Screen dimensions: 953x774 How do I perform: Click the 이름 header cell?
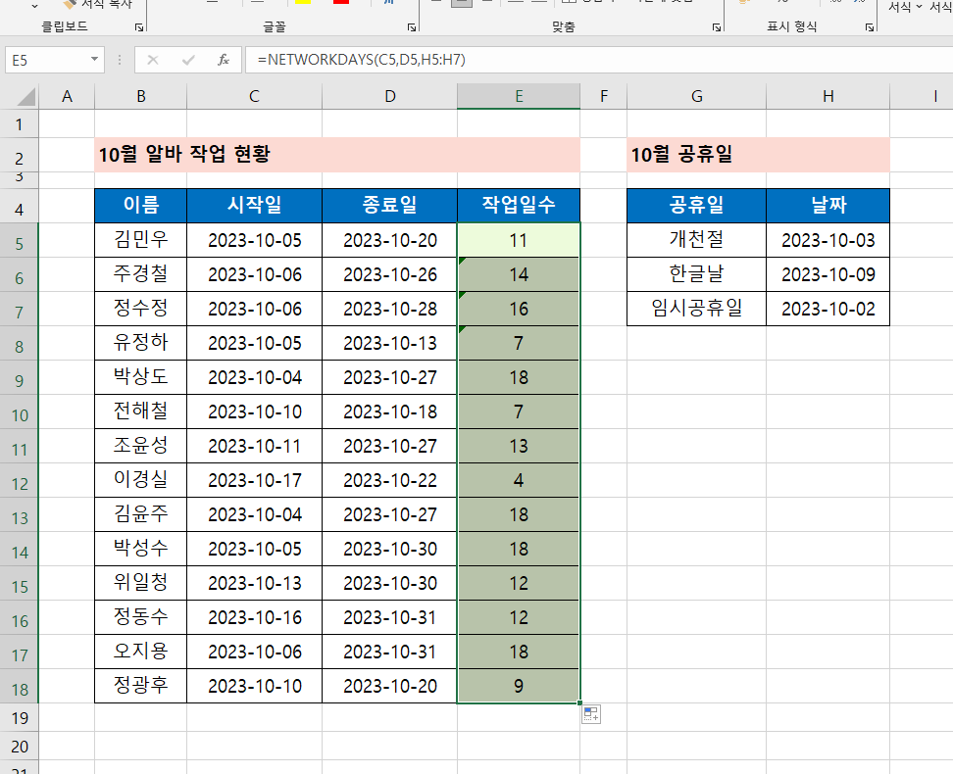coord(141,206)
